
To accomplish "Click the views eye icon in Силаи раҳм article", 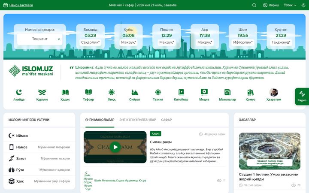I will click(219, 181).
